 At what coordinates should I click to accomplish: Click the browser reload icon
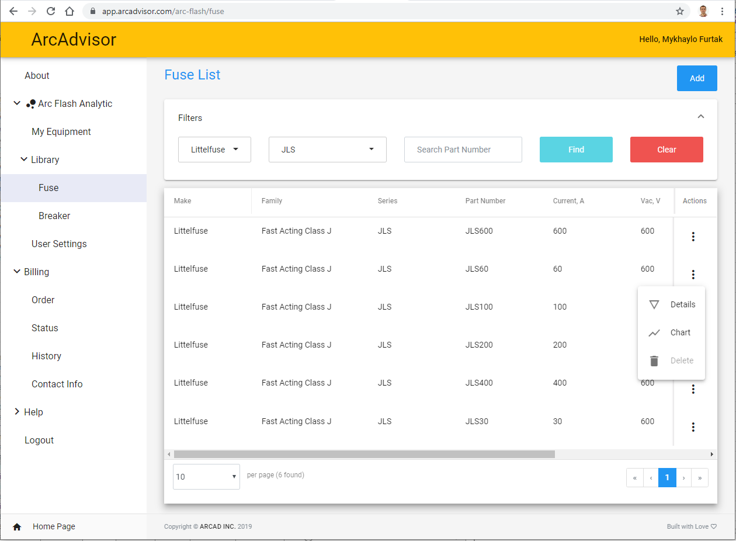coord(51,11)
